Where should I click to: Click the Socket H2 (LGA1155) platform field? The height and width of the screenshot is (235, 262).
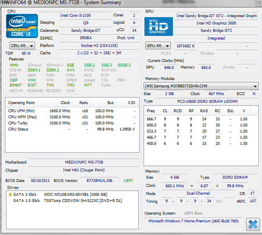tap(99, 45)
